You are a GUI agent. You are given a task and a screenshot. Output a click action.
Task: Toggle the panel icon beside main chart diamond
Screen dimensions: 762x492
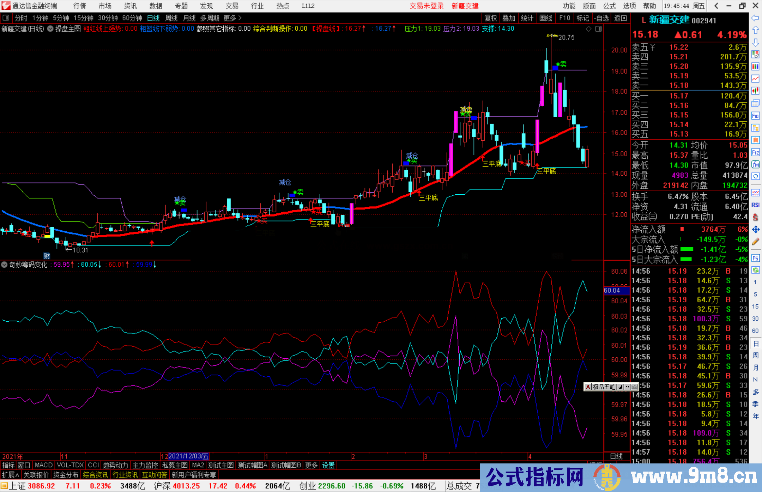598,29
